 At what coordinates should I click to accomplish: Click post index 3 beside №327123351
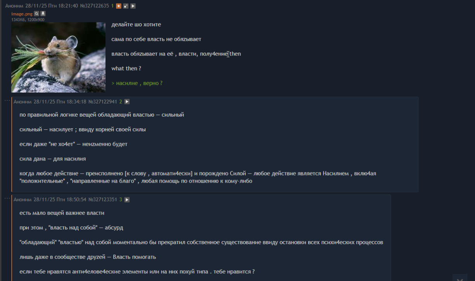[x=121, y=200]
